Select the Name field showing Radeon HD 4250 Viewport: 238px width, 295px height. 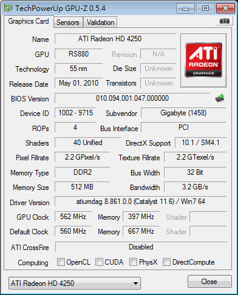115,39
